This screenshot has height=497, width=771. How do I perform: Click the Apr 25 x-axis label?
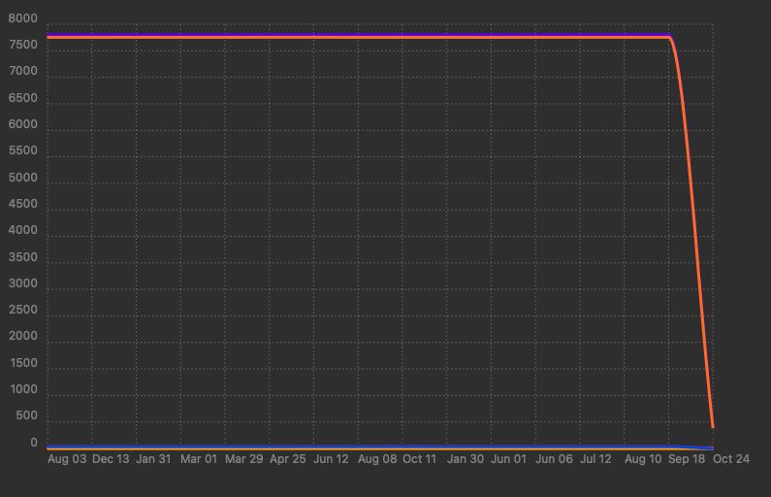288,459
